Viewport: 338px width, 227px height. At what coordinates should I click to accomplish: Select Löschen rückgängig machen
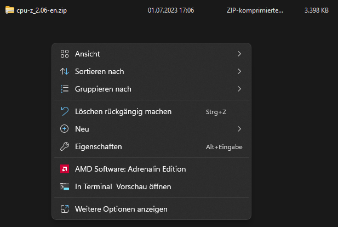pos(123,111)
